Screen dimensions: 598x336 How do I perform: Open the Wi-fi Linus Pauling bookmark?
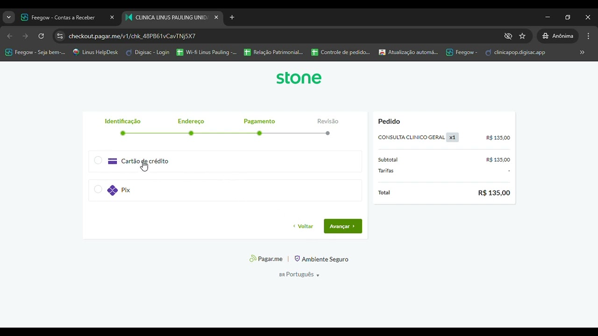click(x=206, y=52)
